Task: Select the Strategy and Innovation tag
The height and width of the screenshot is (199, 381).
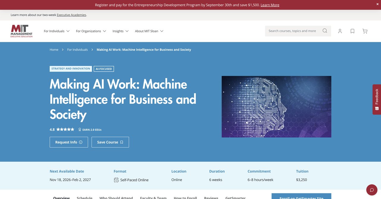Action: (x=71, y=69)
